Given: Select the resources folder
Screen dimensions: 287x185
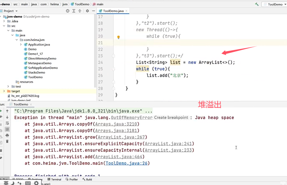Looking at the screenshot, I should pos(26,82).
